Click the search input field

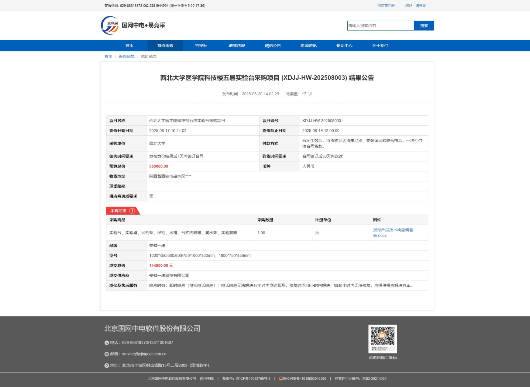coord(380,26)
